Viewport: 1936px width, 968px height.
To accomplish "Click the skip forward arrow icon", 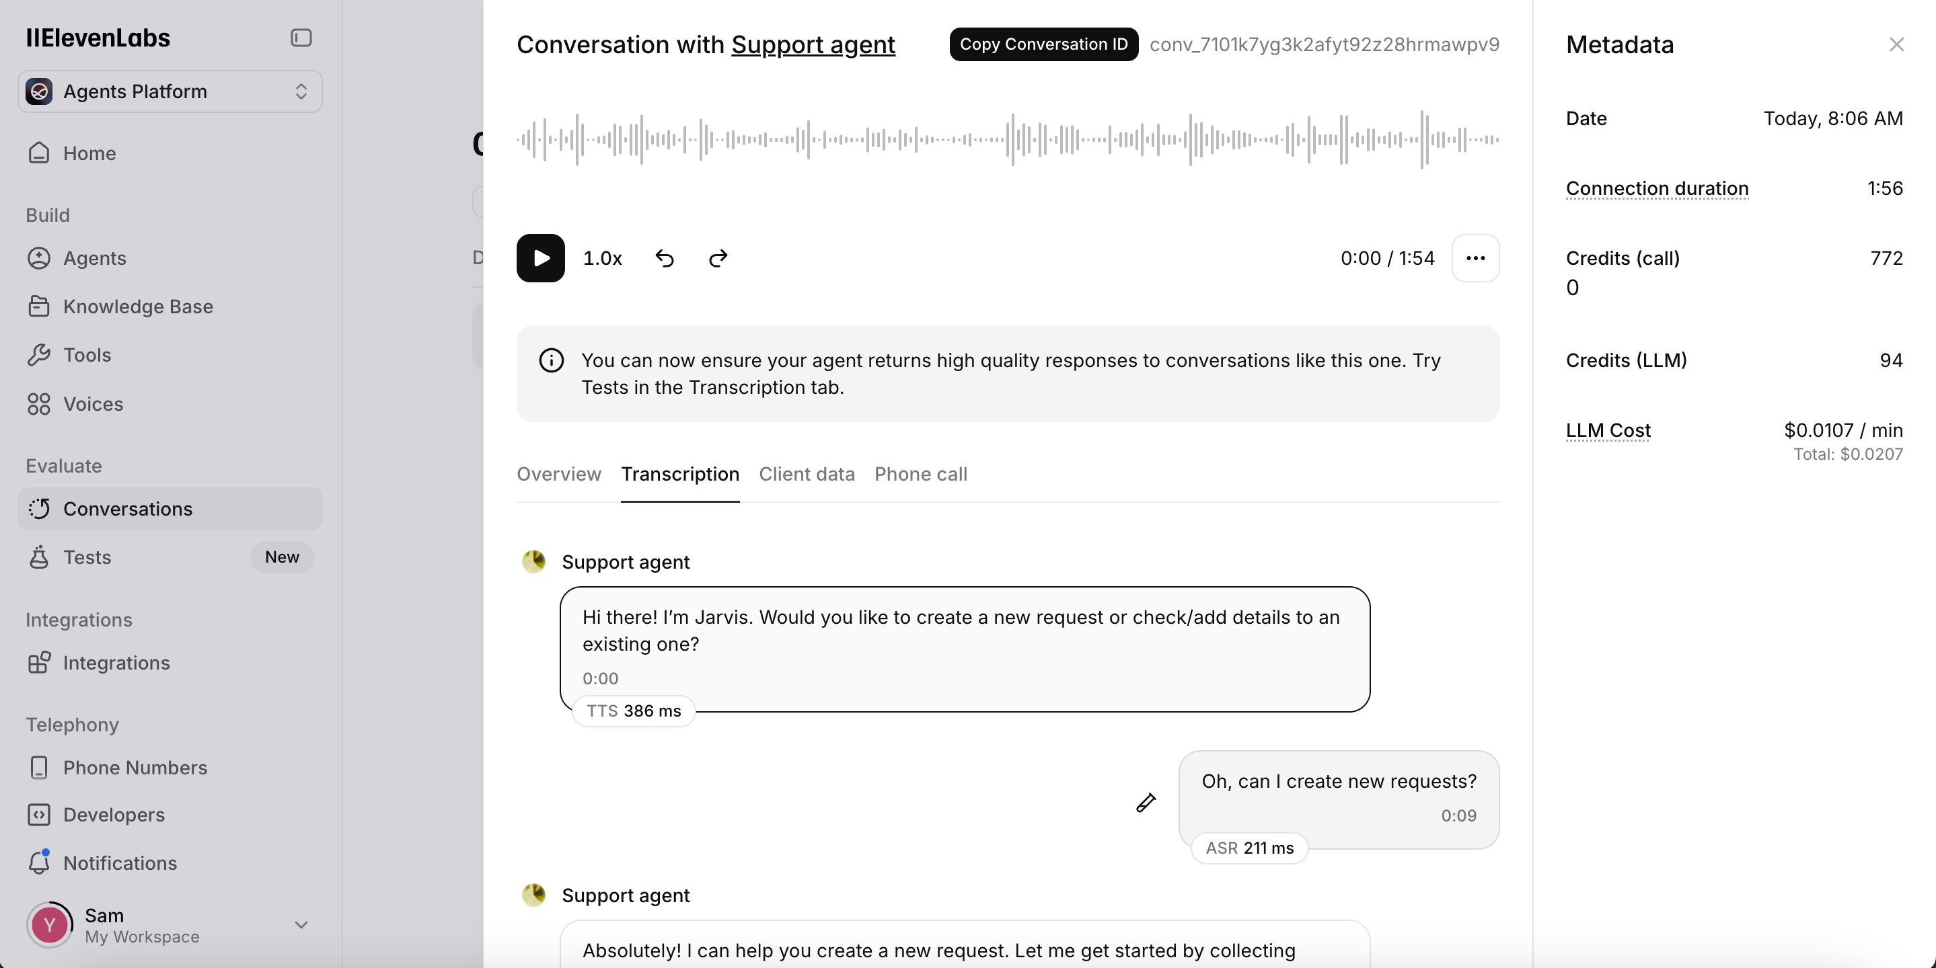I will click(x=718, y=257).
